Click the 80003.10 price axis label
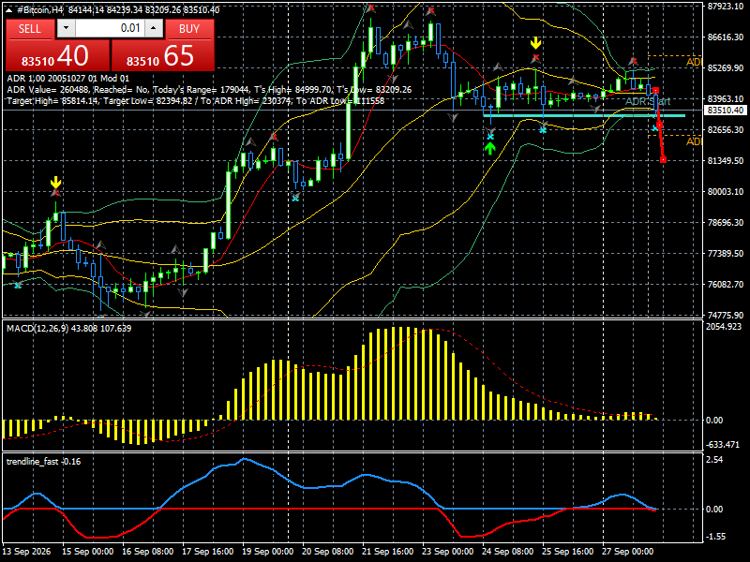The height and width of the screenshot is (562, 750). coord(725,191)
